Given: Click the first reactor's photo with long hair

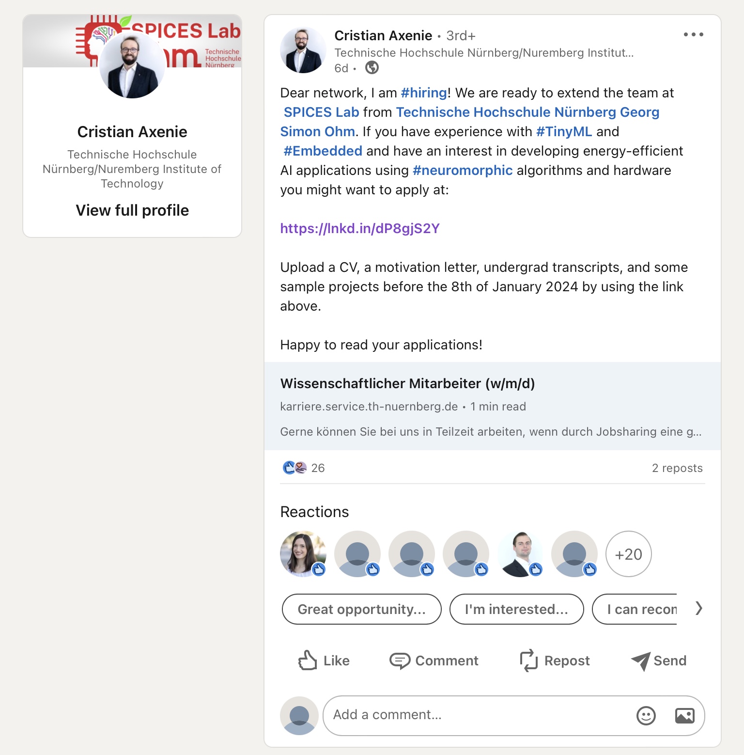Looking at the screenshot, I should click(x=303, y=554).
